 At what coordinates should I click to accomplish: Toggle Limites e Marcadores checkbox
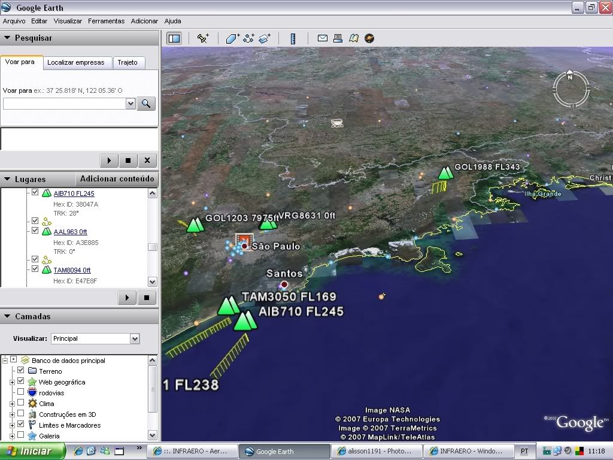[x=21, y=423]
